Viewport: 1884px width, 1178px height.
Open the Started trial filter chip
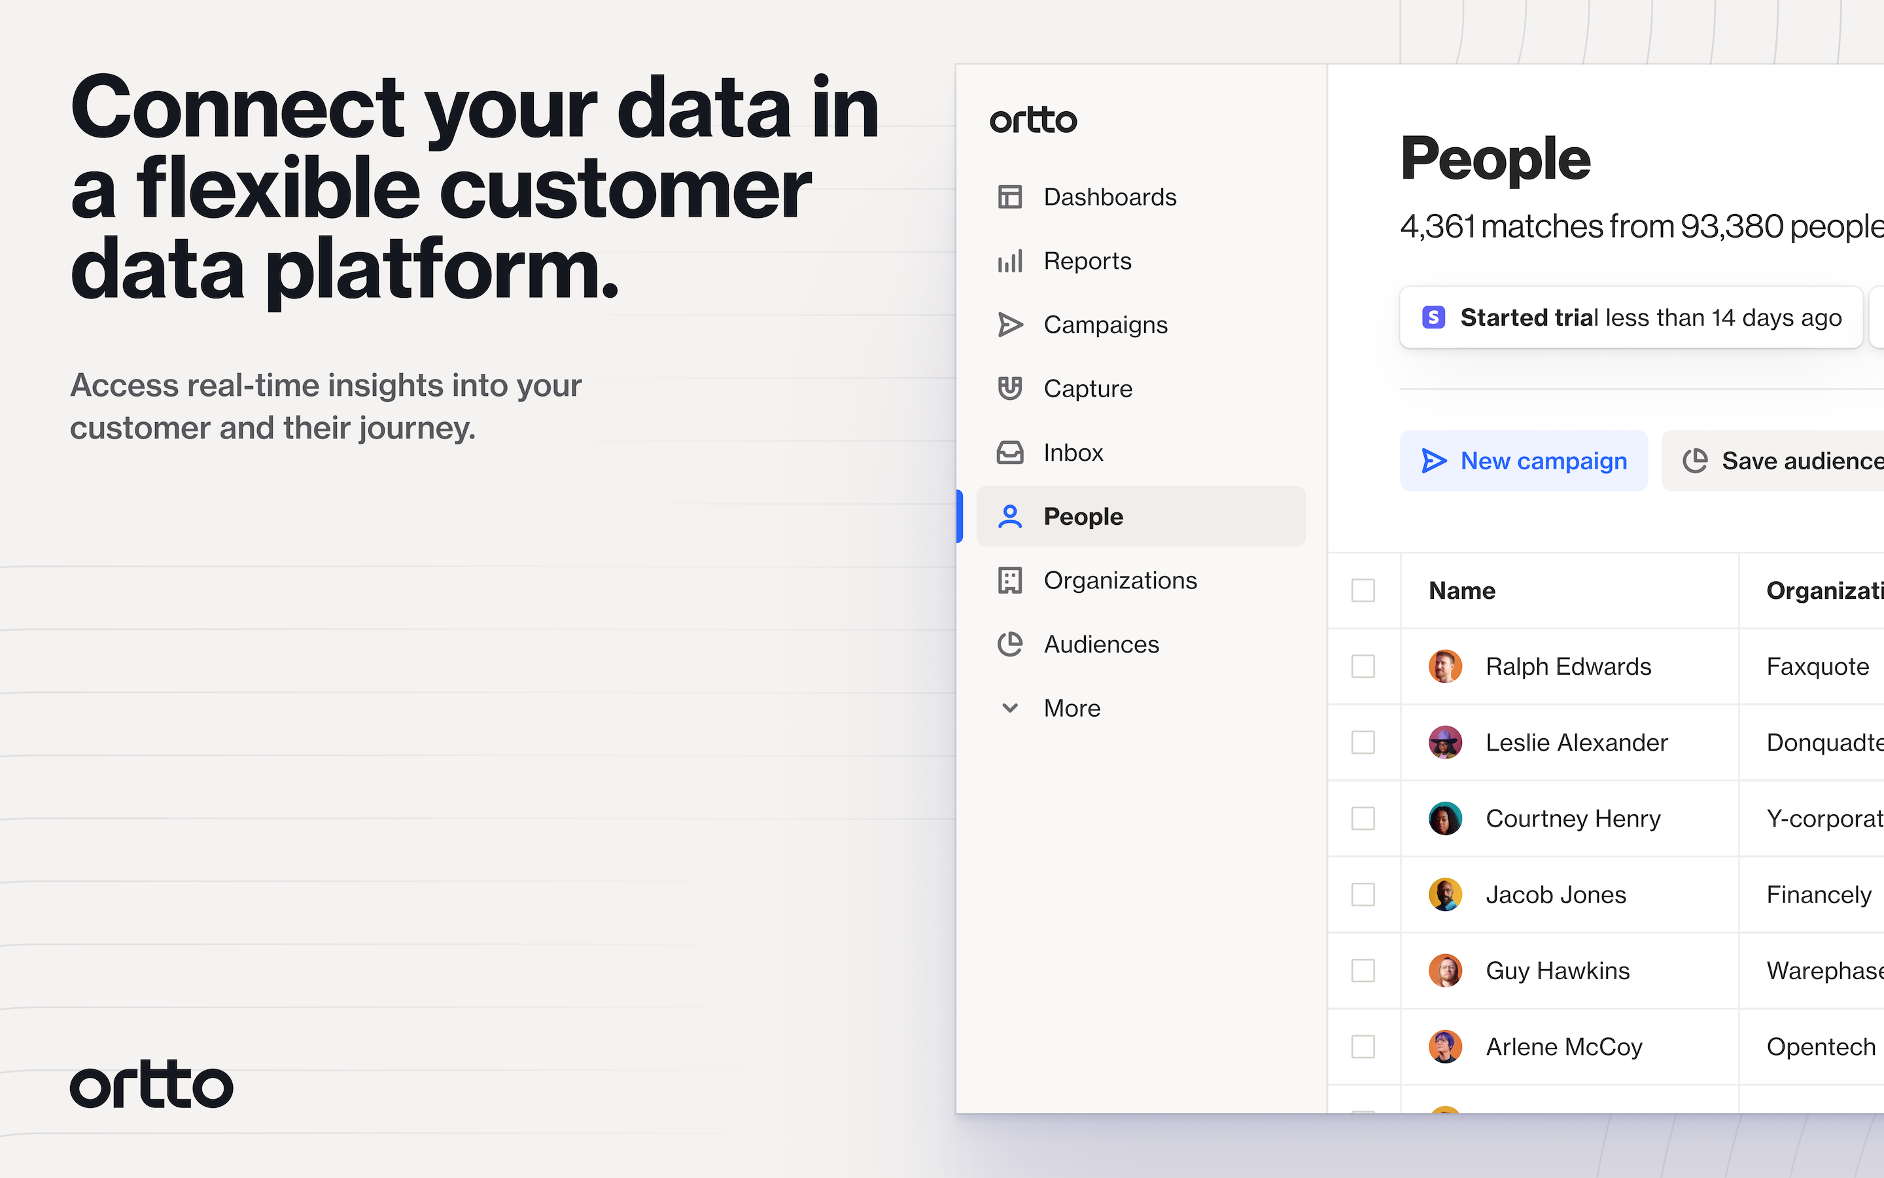[1630, 318]
